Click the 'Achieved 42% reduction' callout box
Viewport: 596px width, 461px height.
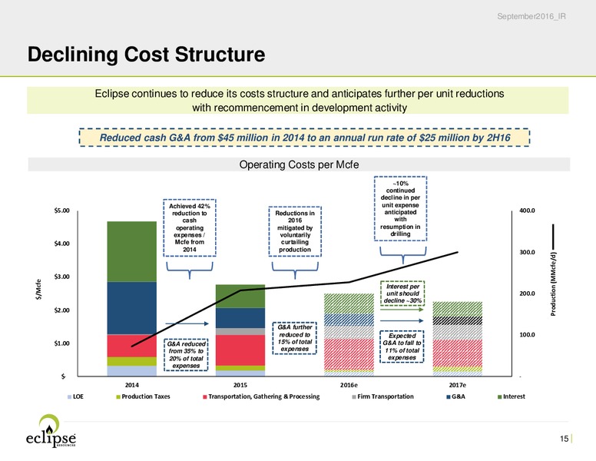click(189, 227)
